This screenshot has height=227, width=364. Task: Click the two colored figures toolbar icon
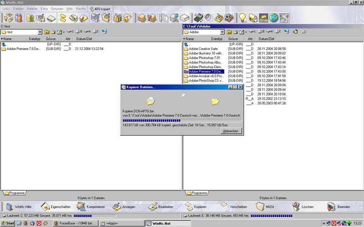19,18
